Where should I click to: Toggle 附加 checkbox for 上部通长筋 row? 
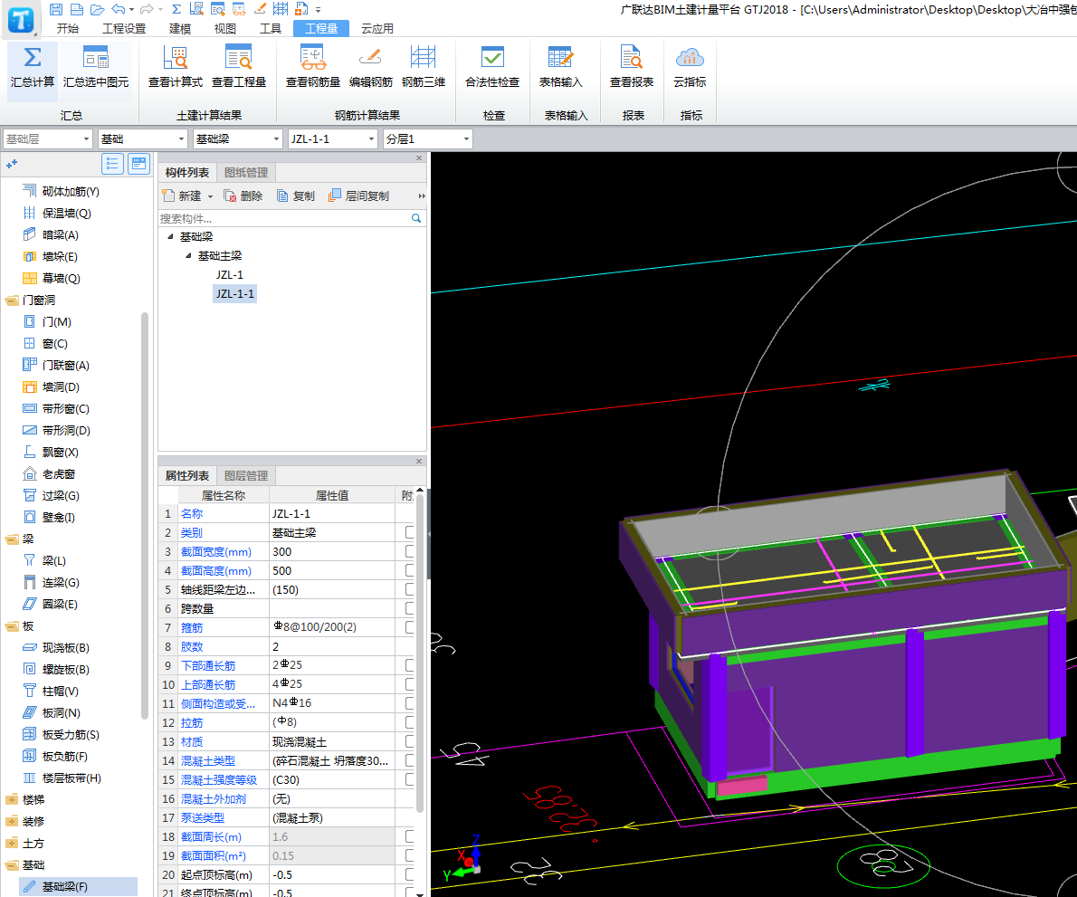coord(410,684)
